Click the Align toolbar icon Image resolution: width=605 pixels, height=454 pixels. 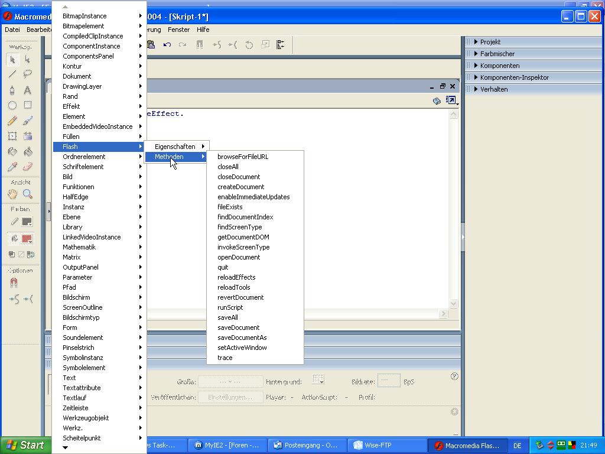tap(281, 45)
